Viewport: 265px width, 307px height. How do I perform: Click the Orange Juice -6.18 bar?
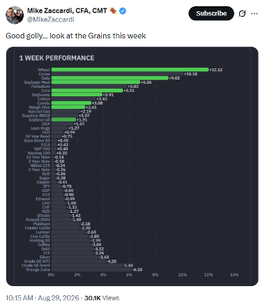click(91, 269)
